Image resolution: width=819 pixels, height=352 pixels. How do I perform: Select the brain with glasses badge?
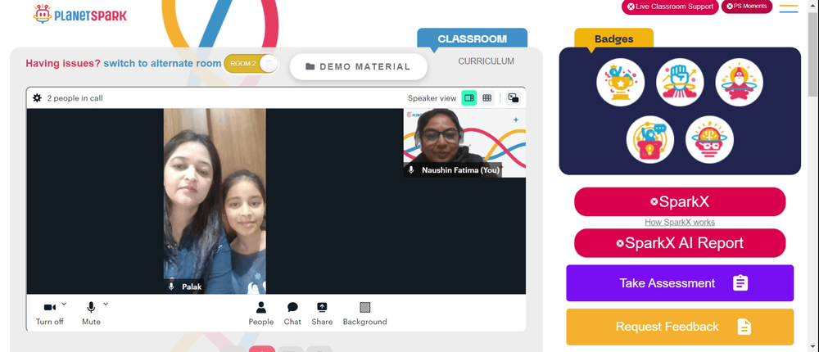point(710,139)
